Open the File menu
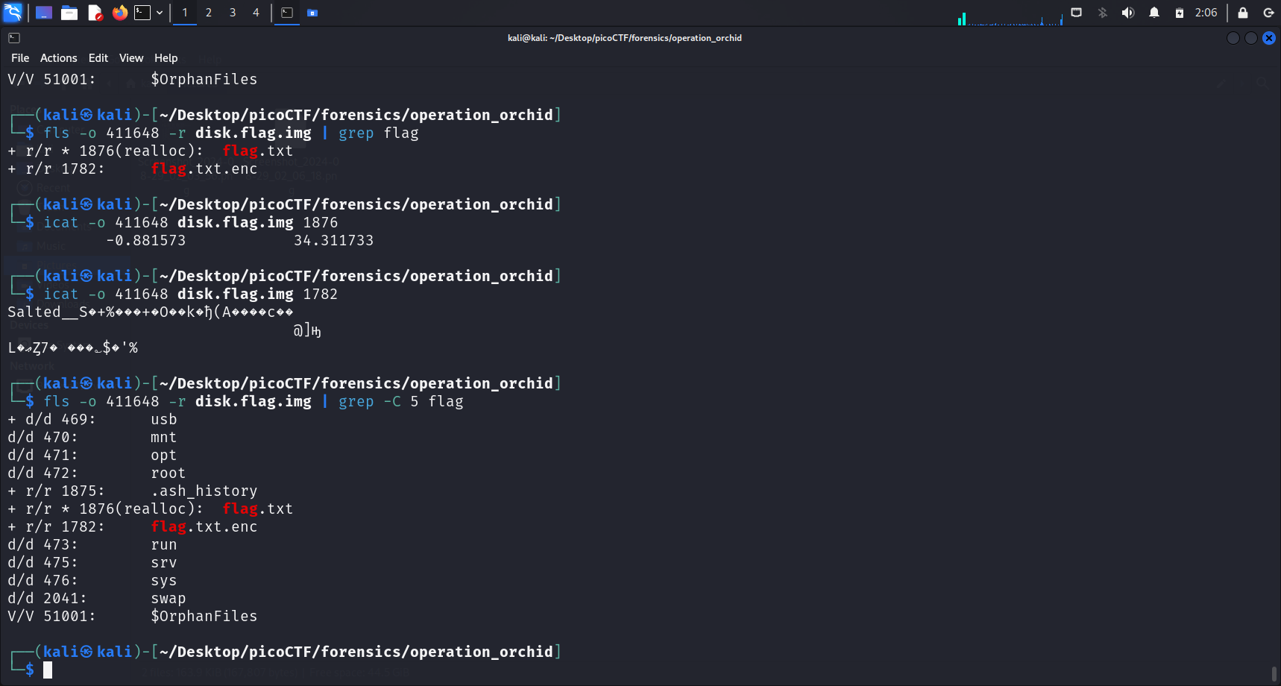This screenshot has width=1281, height=686. tap(20, 58)
